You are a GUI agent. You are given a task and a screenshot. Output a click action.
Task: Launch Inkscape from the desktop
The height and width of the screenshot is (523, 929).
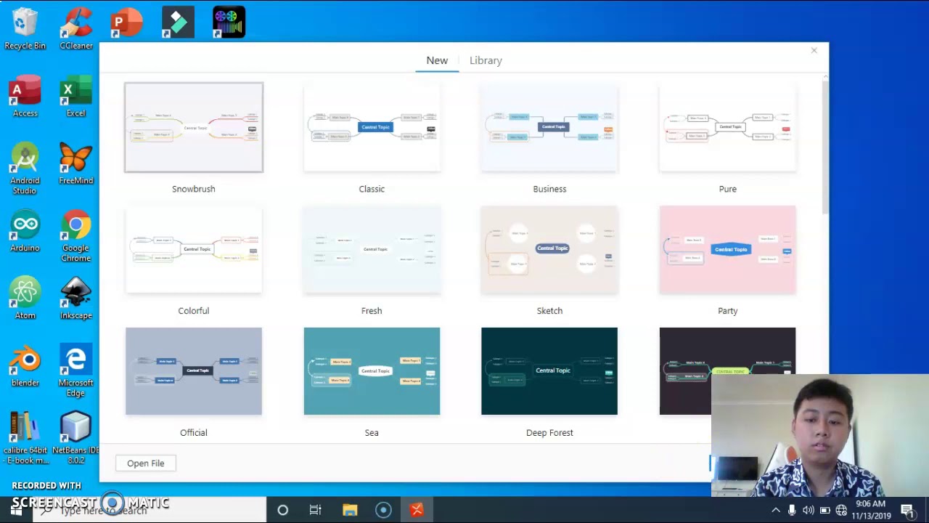click(76, 299)
